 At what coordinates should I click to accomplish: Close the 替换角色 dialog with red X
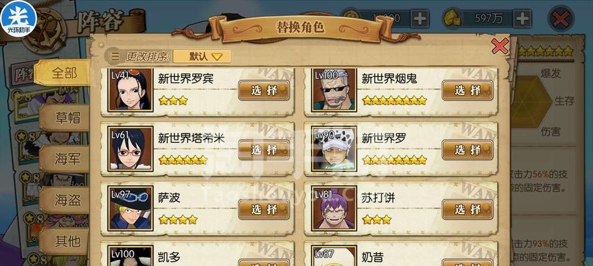coord(500,47)
